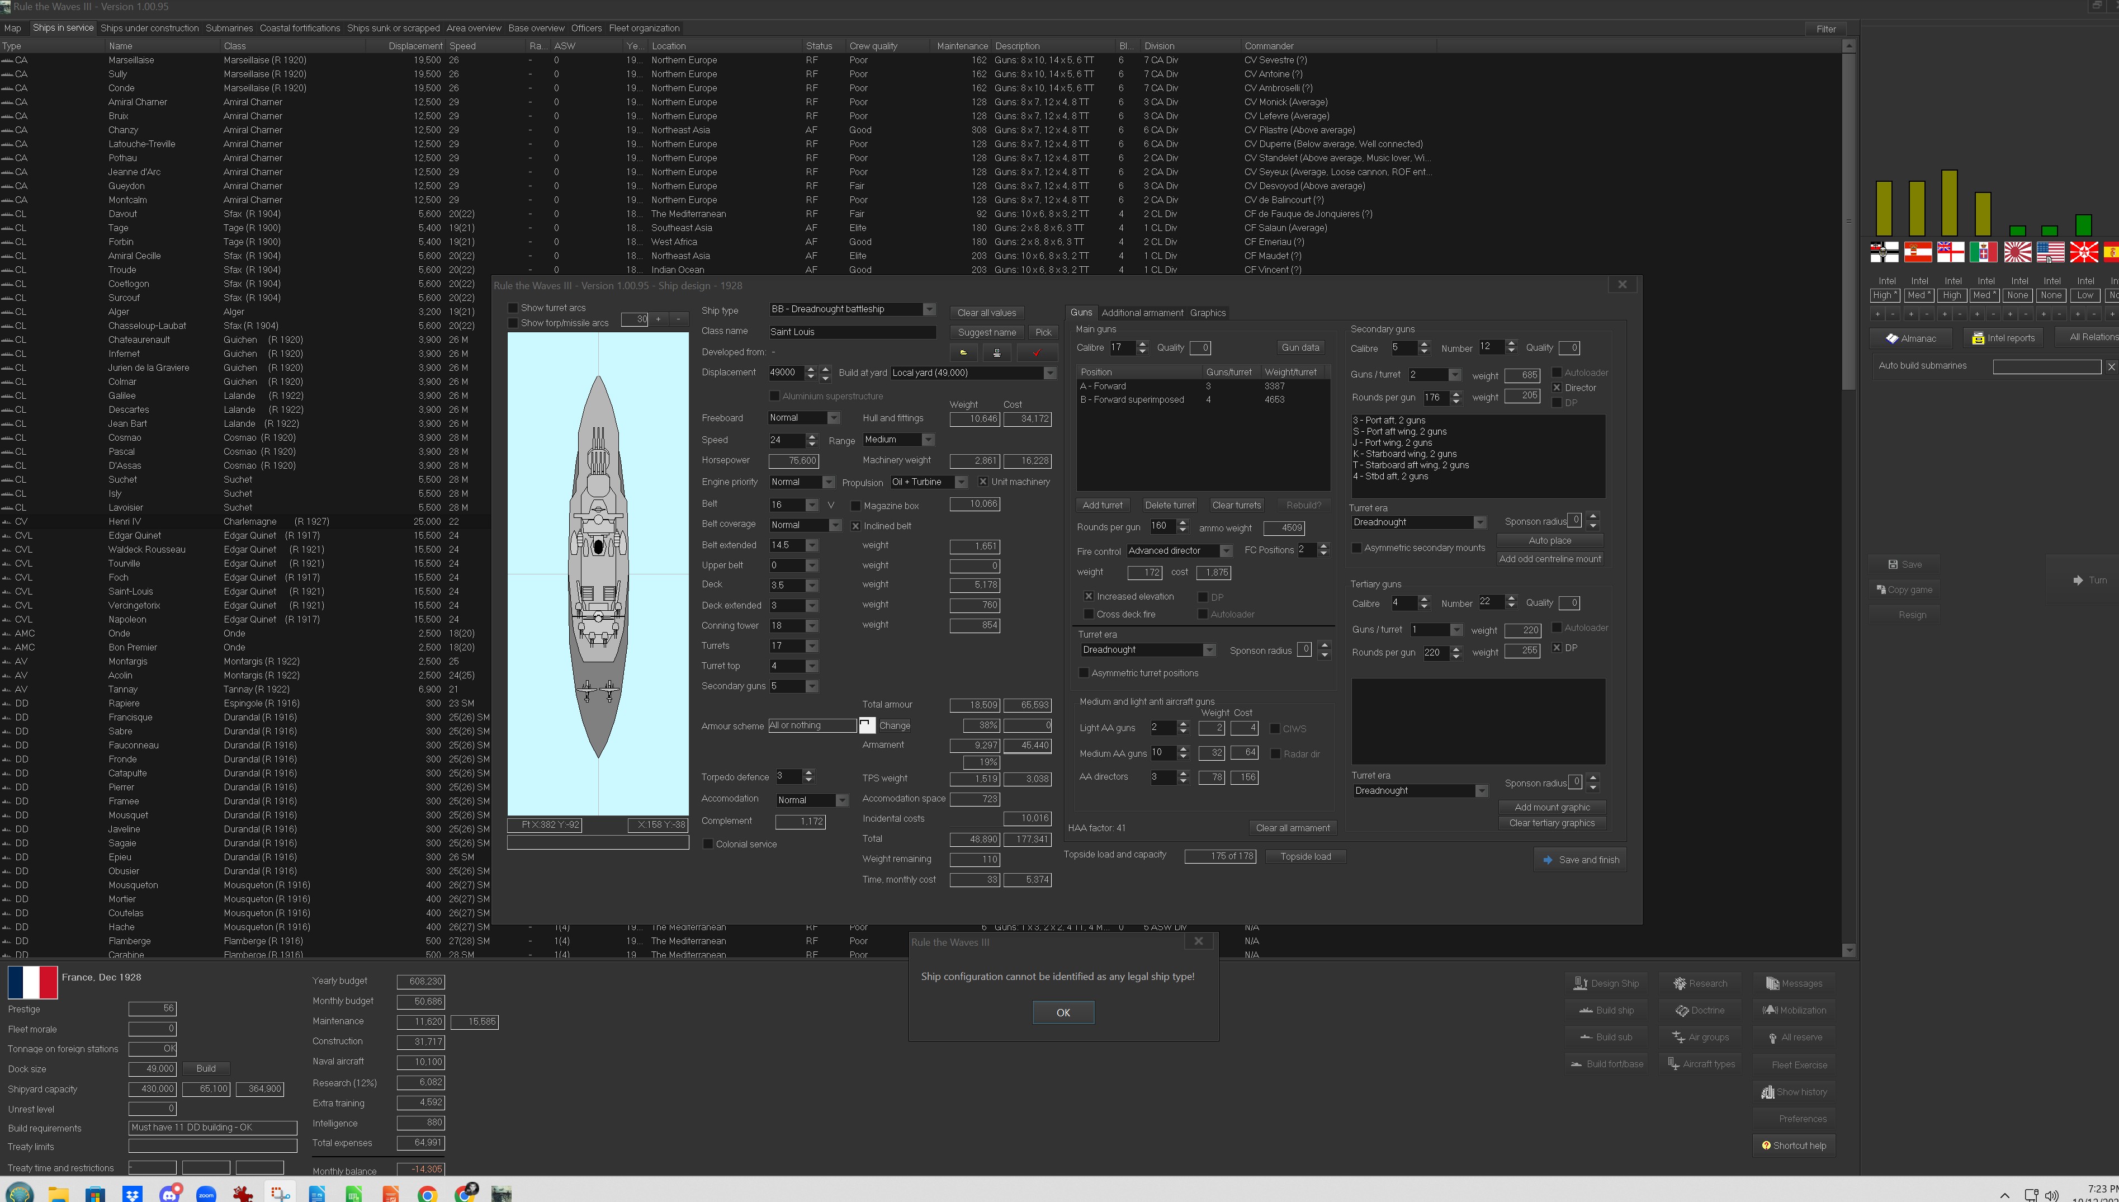The width and height of the screenshot is (2119, 1202).
Task: Enable Show turret arcs checkbox
Action: coord(513,308)
